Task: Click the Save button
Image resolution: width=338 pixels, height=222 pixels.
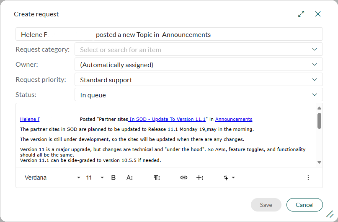Action: tap(266, 205)
